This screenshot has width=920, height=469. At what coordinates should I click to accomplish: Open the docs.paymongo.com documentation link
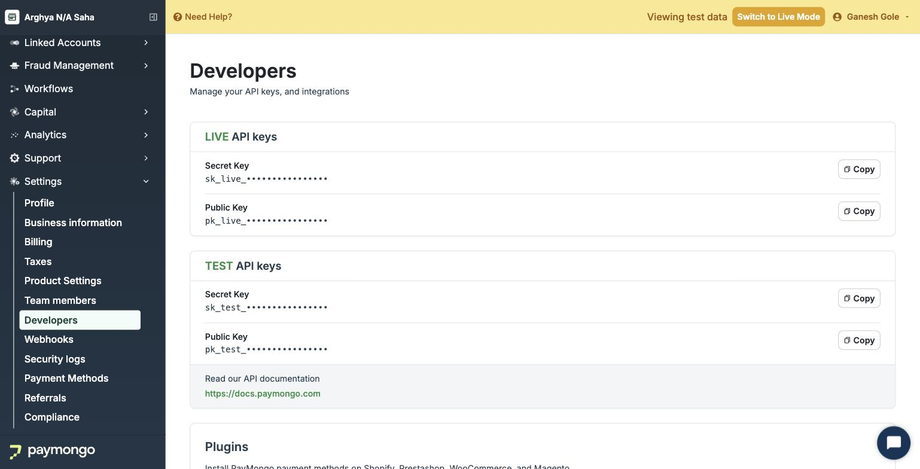click(263, 394)
